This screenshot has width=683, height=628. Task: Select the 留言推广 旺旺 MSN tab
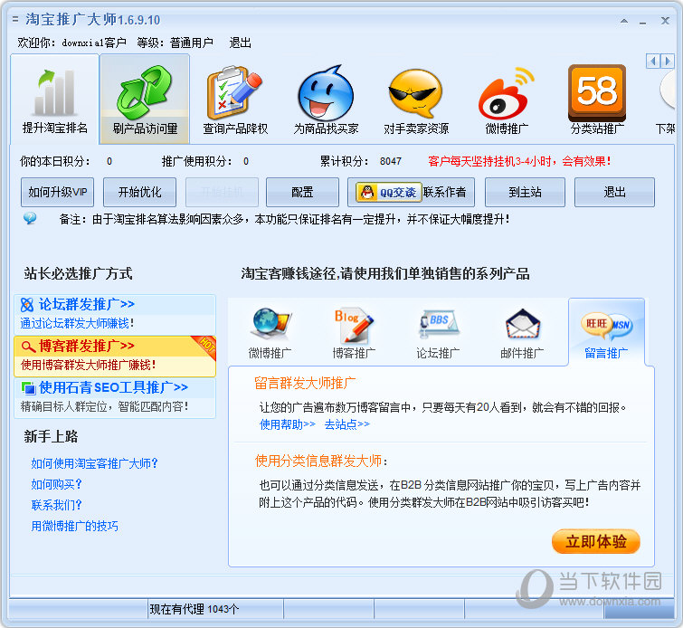pyautogui.click(x=606, y=333)
